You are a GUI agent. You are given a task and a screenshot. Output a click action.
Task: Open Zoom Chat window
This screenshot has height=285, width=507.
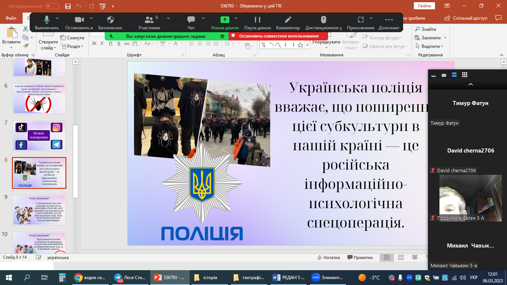pyautogui.click(x=191, y=23)
